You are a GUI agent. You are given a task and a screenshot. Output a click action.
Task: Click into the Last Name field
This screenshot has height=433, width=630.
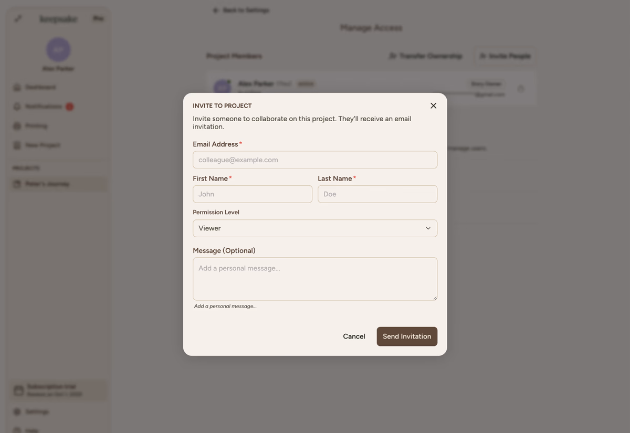pos(377,194)
